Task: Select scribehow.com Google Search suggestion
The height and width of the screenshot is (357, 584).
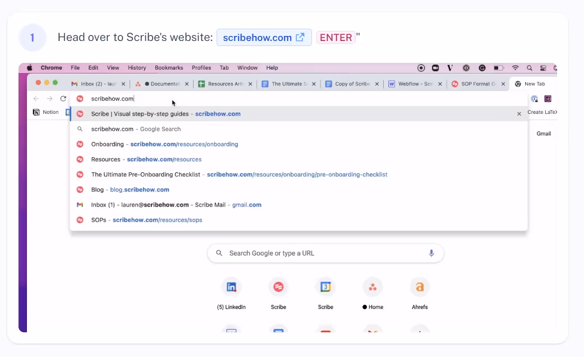Action: [298, 129]
